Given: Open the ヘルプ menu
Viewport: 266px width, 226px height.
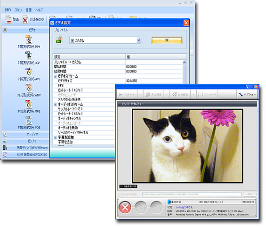Looking at the screenshot, I should [x=39, y=10].
